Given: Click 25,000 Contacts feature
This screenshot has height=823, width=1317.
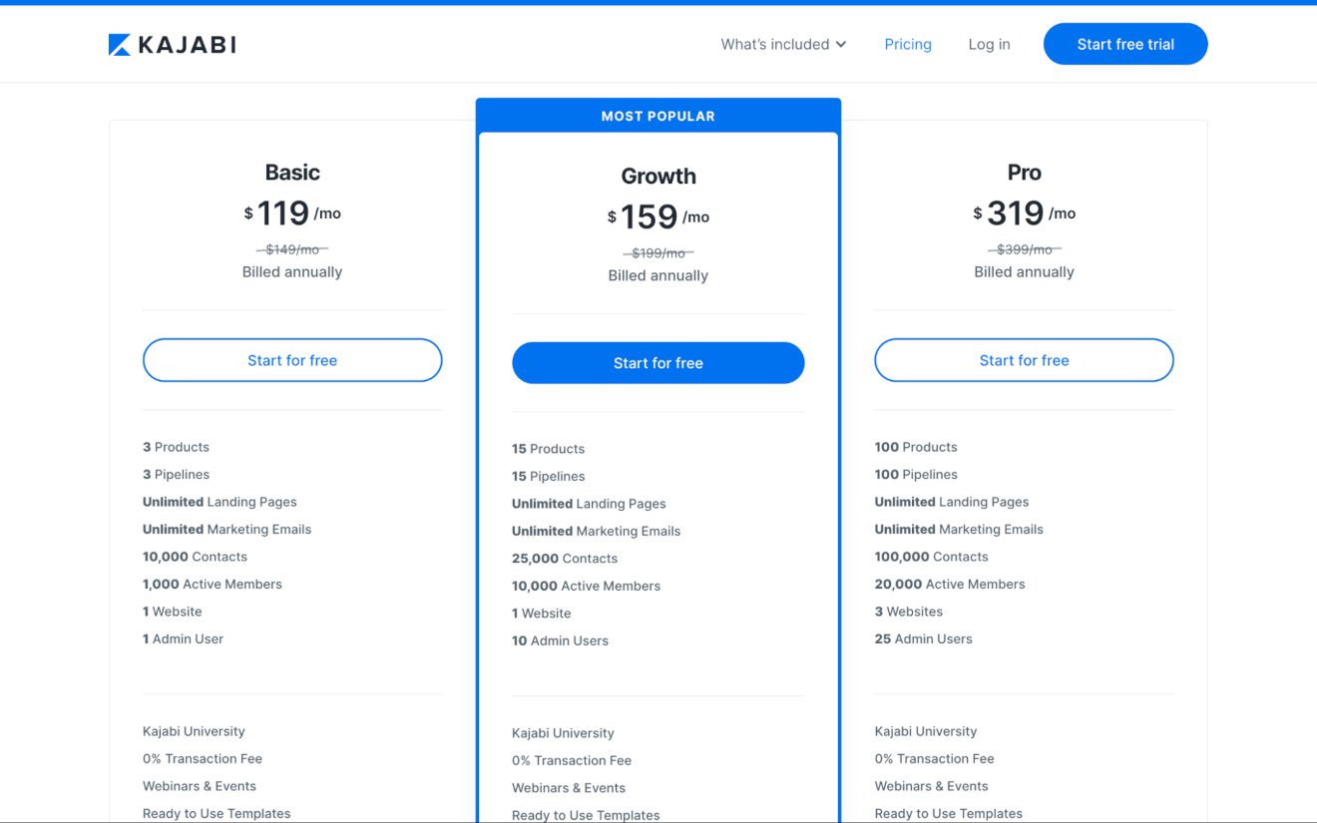Looking at the screenshot, I should (x=565, y=559).
